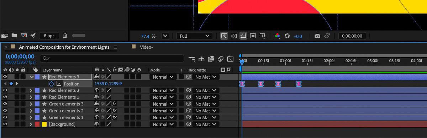Expand the Red Elements 1 layer
This screenshot has height=138, width=427.
[31, 97]
